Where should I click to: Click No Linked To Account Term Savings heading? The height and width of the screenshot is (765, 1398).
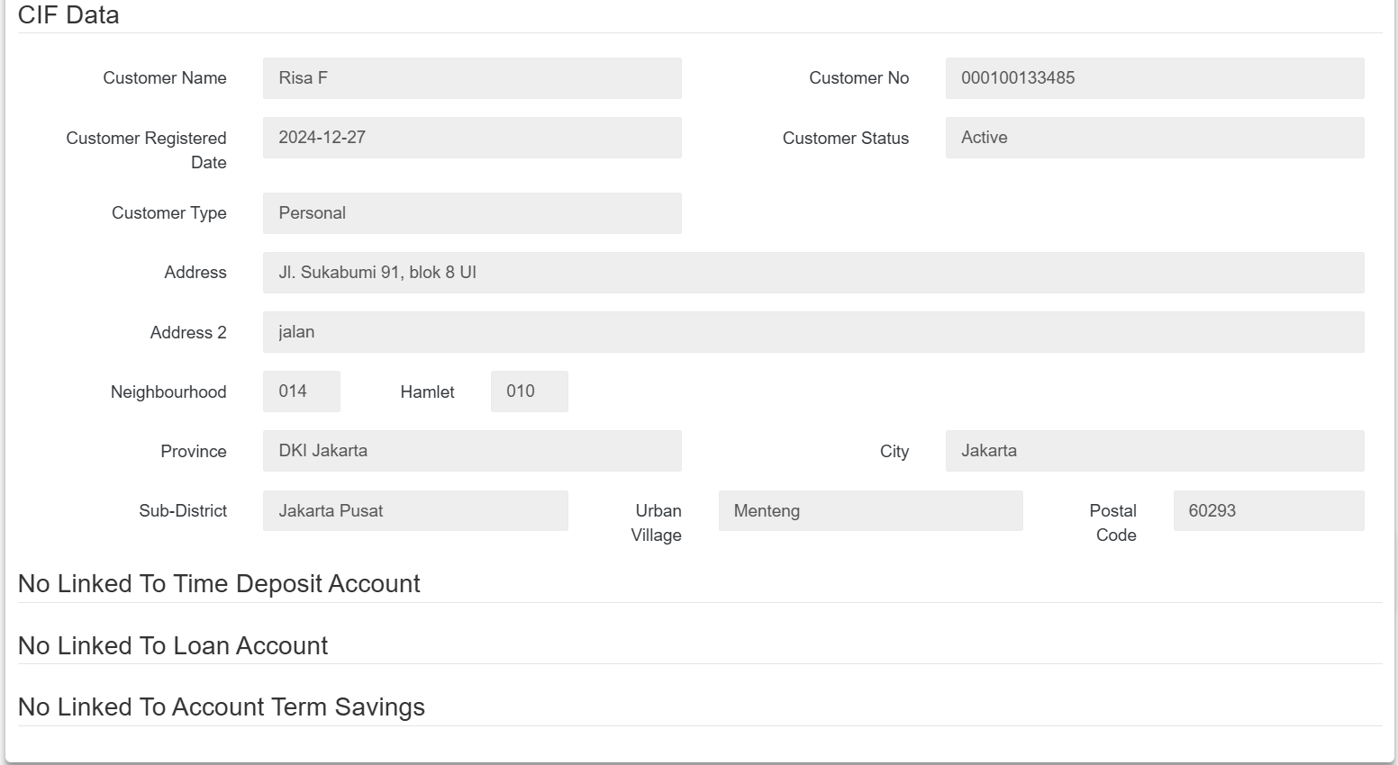click(x=222, y=707)
